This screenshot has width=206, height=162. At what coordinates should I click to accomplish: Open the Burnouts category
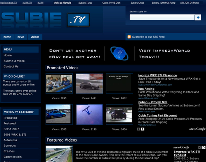click(10, 146)
